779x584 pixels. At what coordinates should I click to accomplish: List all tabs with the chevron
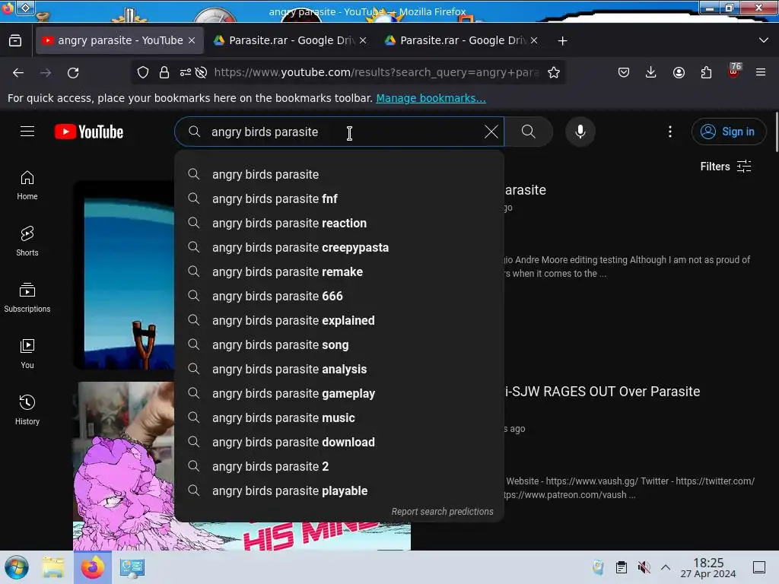764,40
